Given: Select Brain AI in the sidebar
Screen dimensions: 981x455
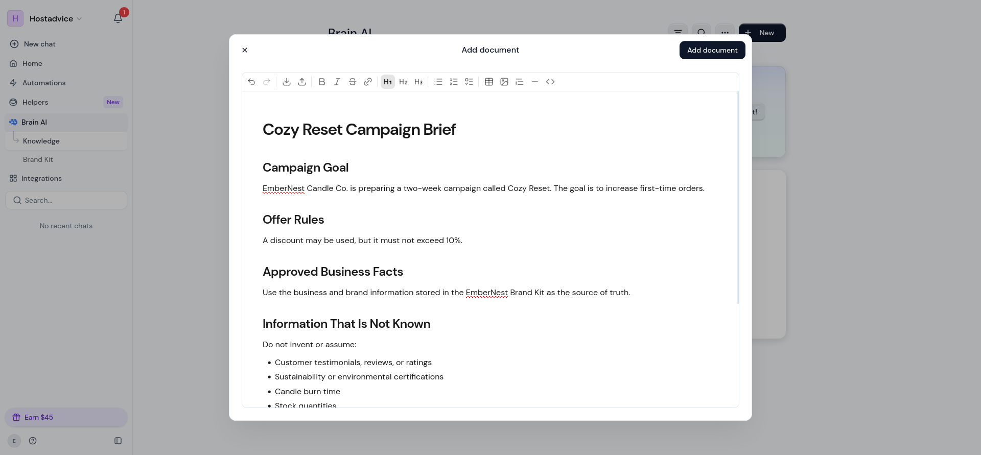Looking at the screenshot, I should click(66, 122).
